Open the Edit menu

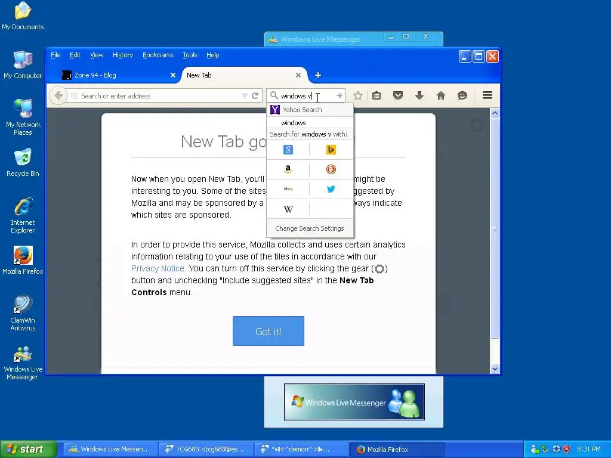click(75, 55)
